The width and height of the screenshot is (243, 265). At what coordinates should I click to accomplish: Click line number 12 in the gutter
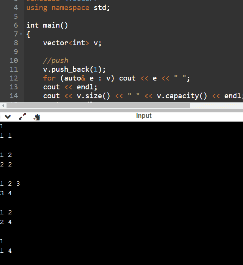[x=14, y=78]
